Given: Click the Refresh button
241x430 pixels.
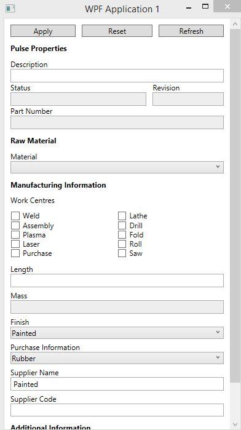Looking at the screenshot, I should coord(191,31).
